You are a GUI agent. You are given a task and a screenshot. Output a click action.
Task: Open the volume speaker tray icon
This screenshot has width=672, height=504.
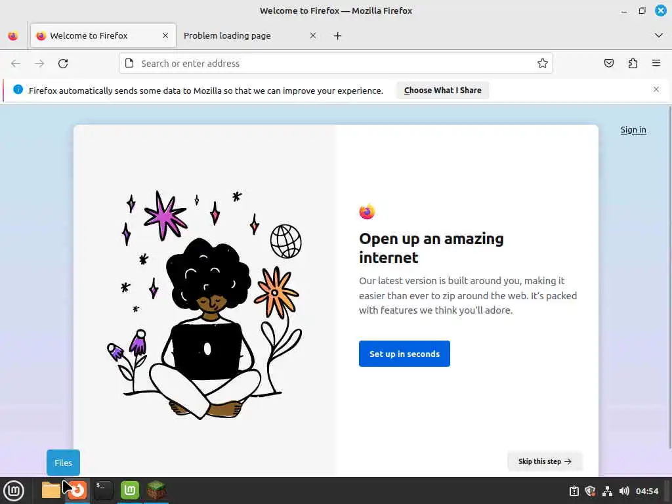(x=624, y=491)
